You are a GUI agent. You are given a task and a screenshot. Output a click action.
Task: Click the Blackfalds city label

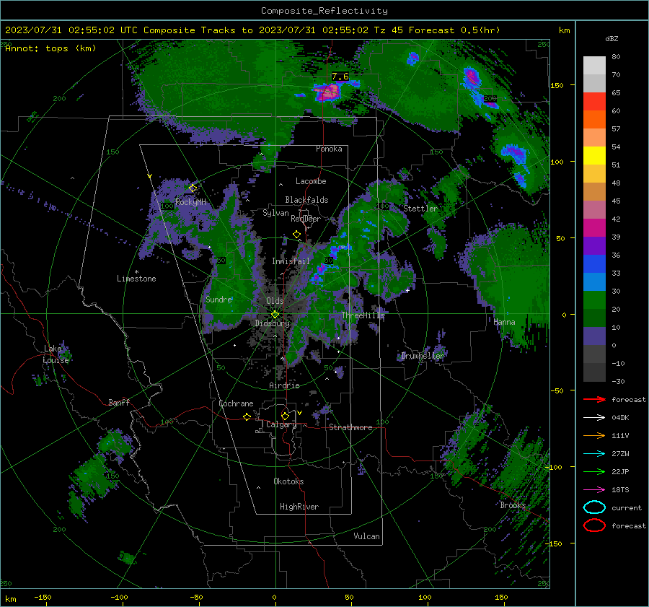tap(306, 200)
